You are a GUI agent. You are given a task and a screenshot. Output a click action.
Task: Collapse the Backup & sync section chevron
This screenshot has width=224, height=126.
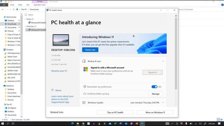coord(163,61)
